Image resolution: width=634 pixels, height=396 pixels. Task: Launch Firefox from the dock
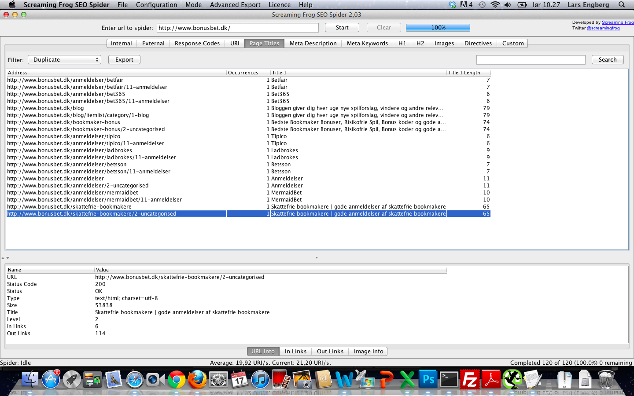[x=197, y=379]
